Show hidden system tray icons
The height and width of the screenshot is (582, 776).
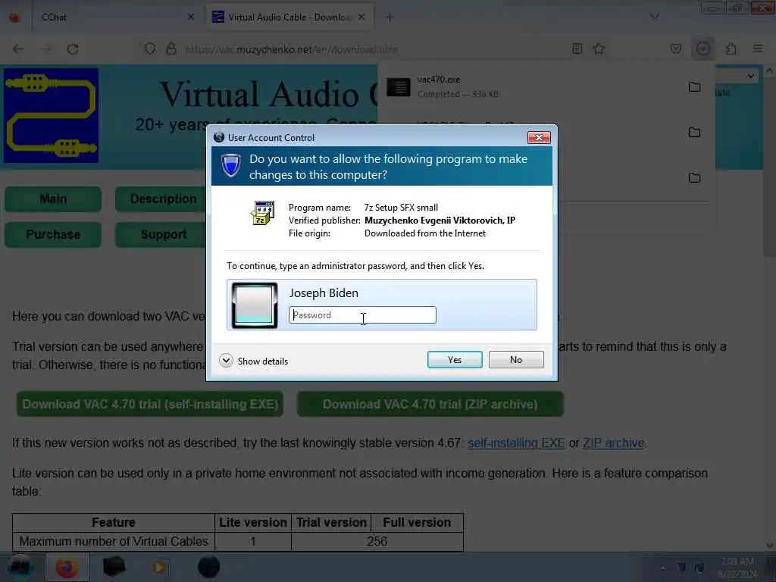click(x=662, y=568)
